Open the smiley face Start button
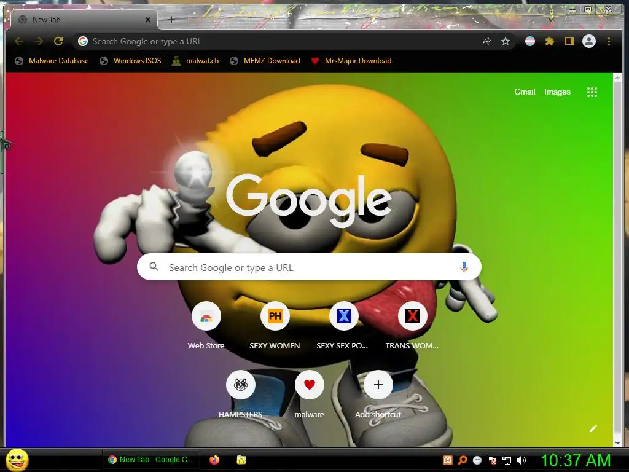 point(17,460)
